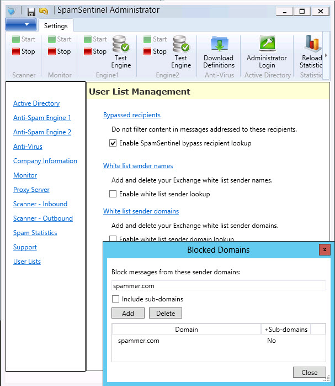This screenshot has height=386, width=335.
Task: Select spammer.com row in domain table
Action: (x=219, y=341)
